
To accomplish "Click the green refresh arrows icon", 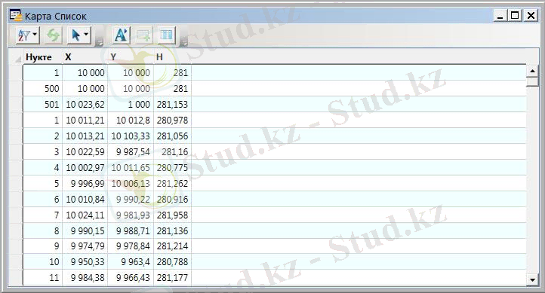I will point(53,35).
